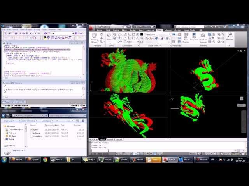This screenshot has height=186, width=249.
Task: Click the volume icon in system tray
Action: [x=224, y=160]
